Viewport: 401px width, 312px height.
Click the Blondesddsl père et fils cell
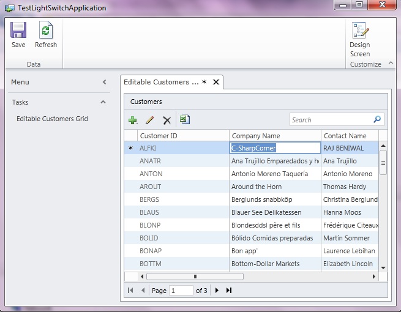[x=275, y=225]
